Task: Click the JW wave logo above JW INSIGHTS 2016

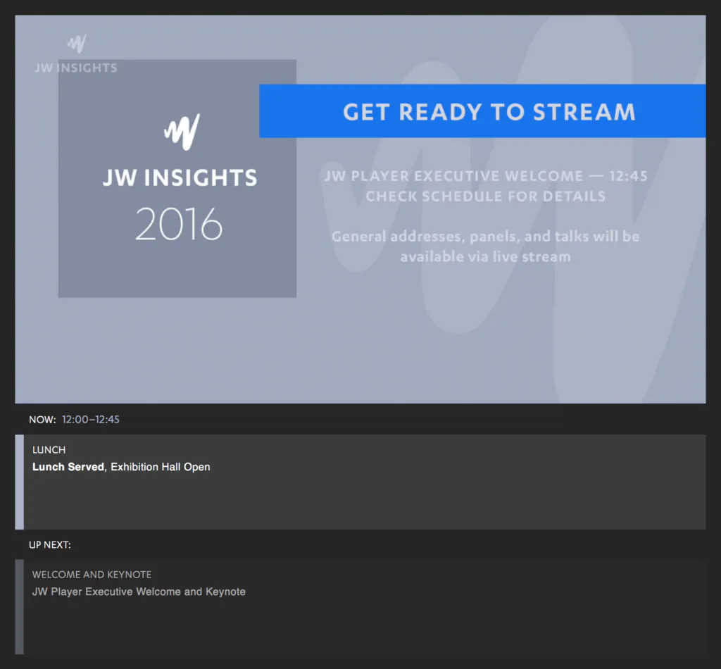Action: point(182,132)
